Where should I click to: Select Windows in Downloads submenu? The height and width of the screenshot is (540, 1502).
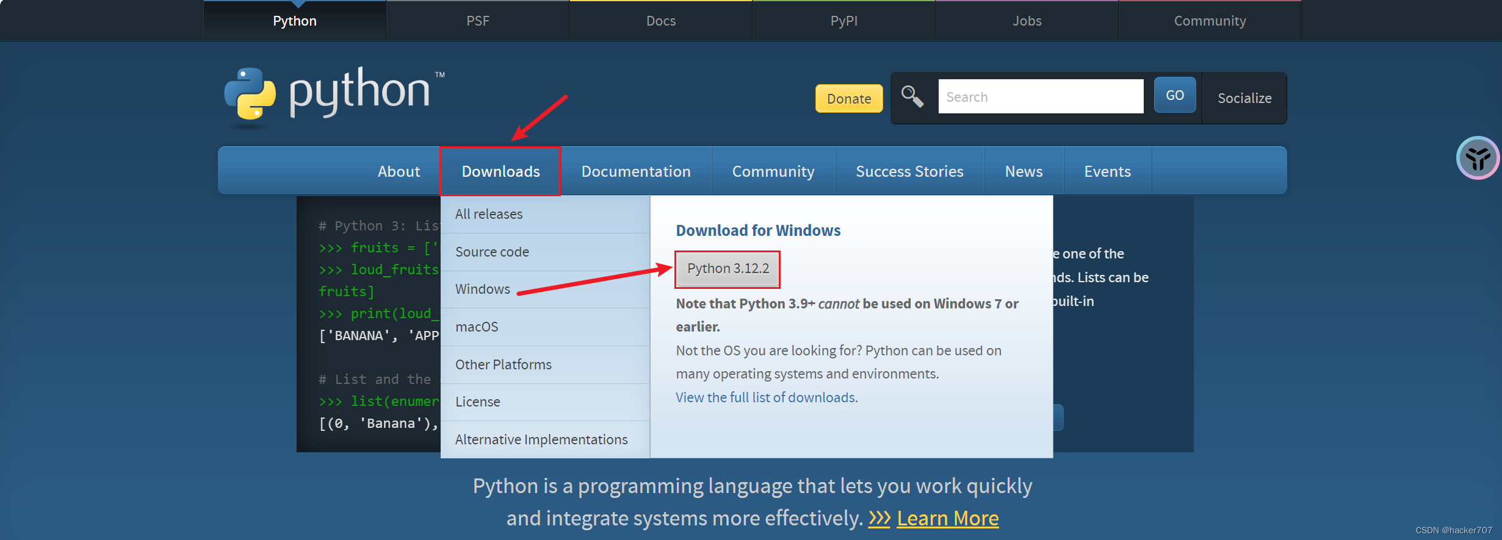pos(545,289)
